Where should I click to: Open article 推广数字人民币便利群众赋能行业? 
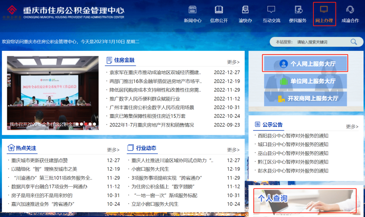pos(145,99)
